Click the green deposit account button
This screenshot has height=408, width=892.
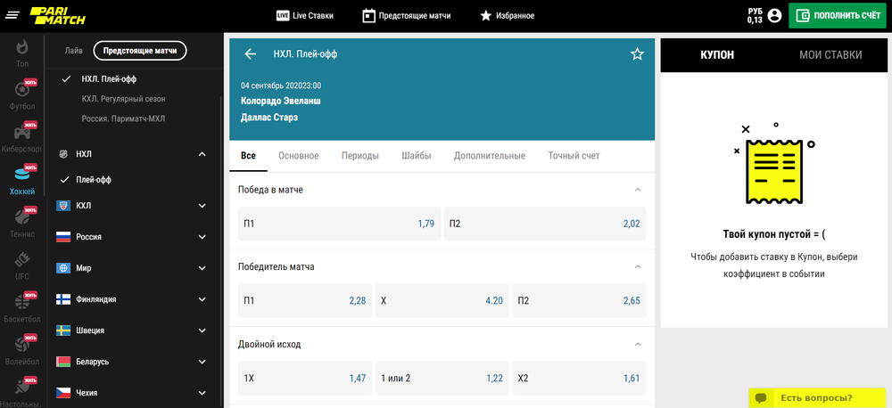[x=838, y=15]
